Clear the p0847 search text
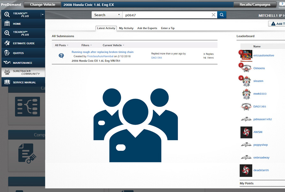Viewport: 285px width, 192px height. 214,15
